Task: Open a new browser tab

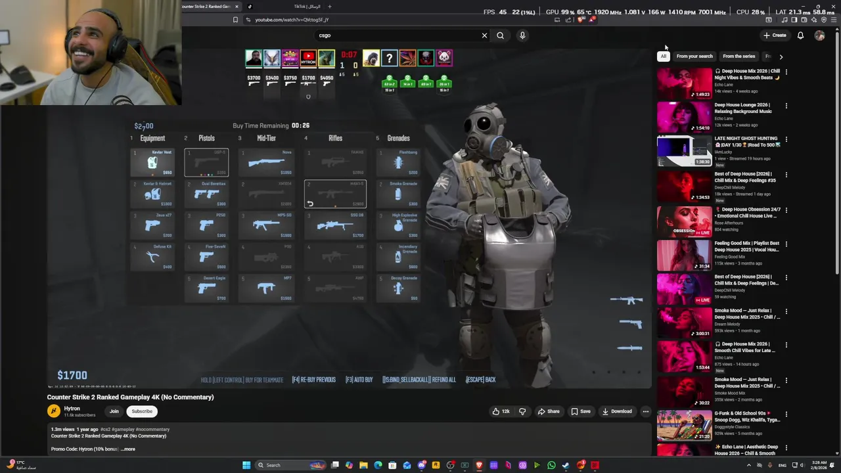Action: point(329,7)
